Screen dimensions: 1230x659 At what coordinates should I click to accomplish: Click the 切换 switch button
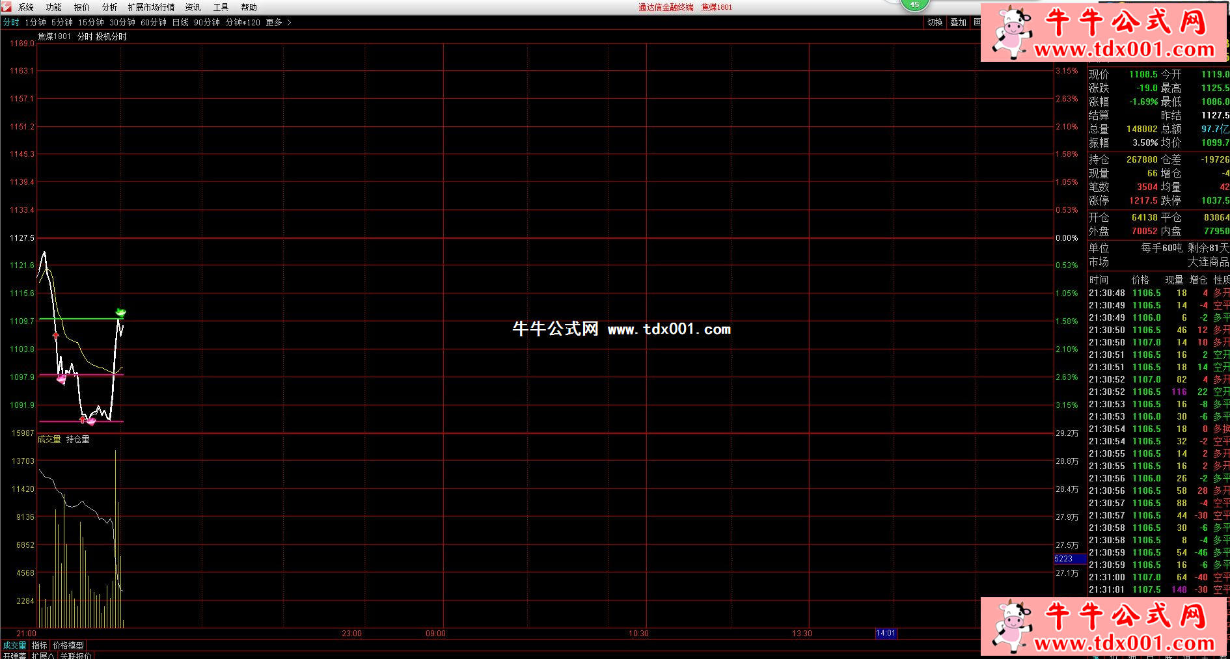tap(935, 22)
